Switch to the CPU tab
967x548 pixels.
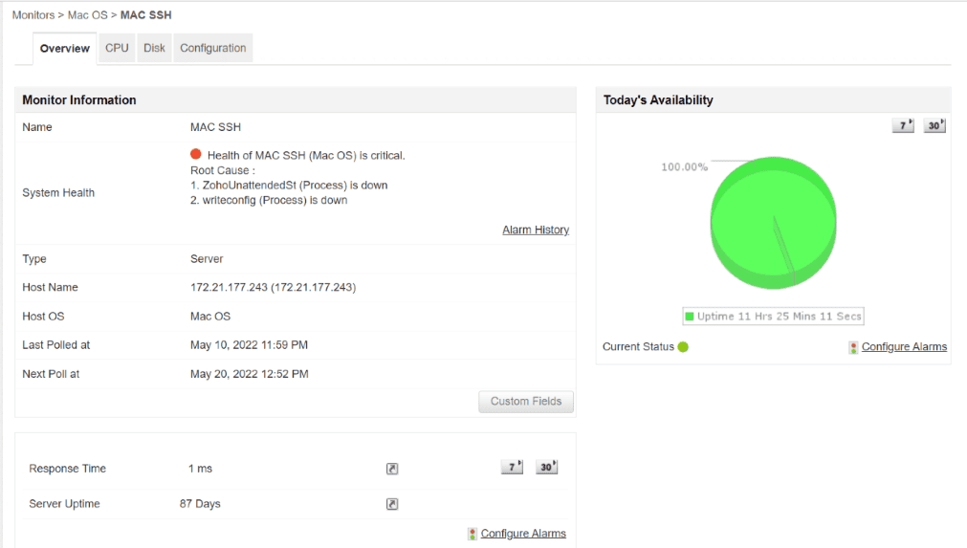[x=117, y=48]
